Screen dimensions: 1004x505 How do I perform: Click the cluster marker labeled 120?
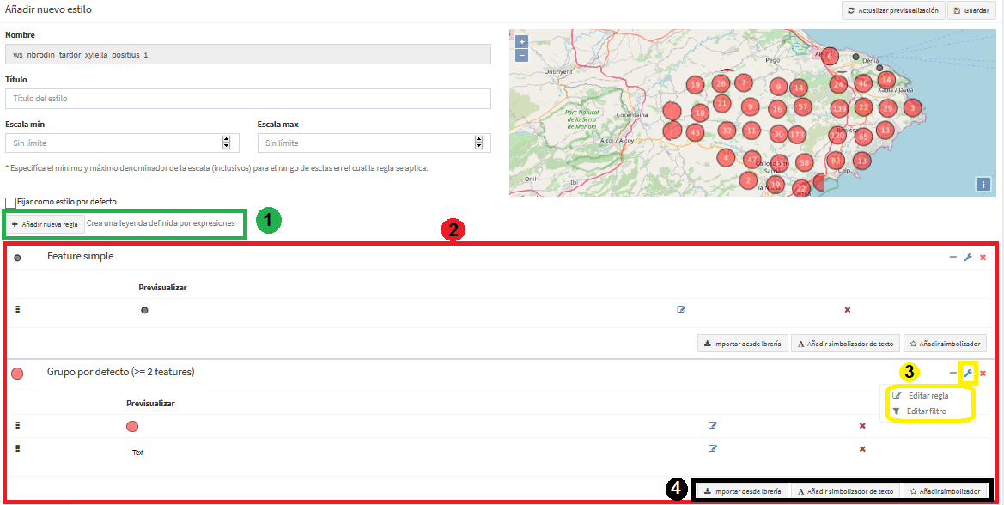coord(837,135)
